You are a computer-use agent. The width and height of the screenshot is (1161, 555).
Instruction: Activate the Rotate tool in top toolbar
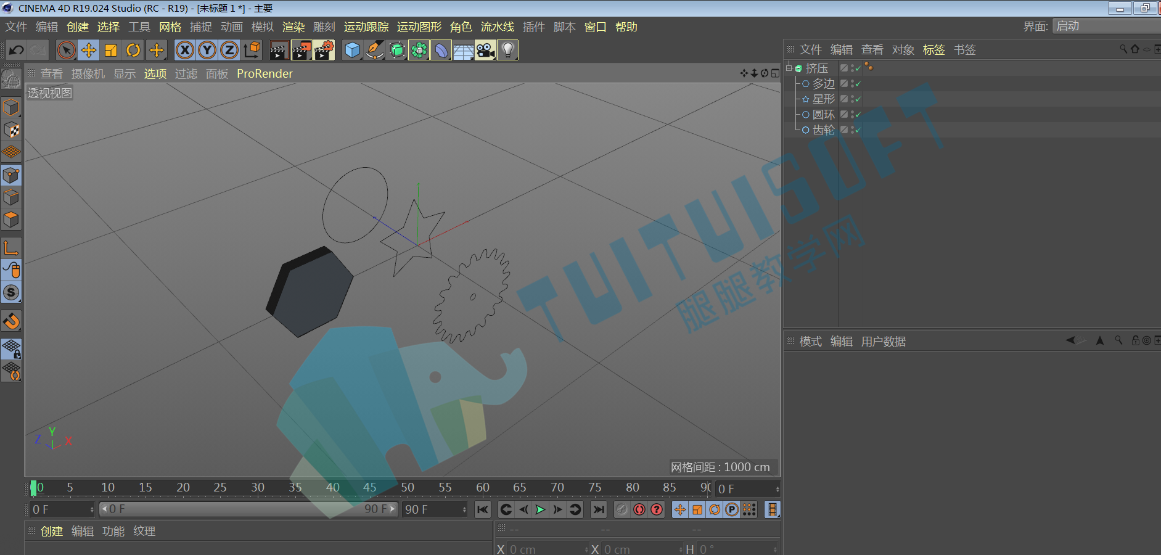coord(133,50)
